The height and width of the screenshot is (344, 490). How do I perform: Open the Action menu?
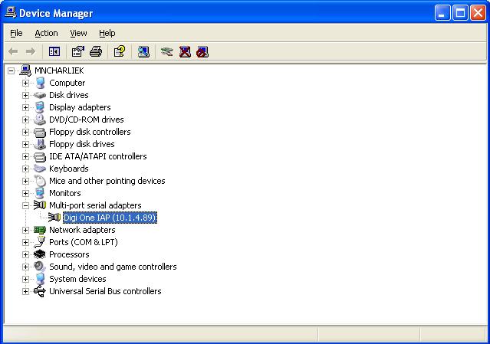[46, 33]
